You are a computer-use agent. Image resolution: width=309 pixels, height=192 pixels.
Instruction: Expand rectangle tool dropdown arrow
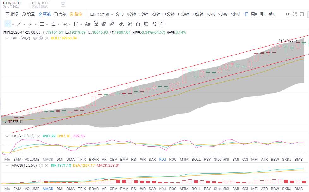coord(47,25)
